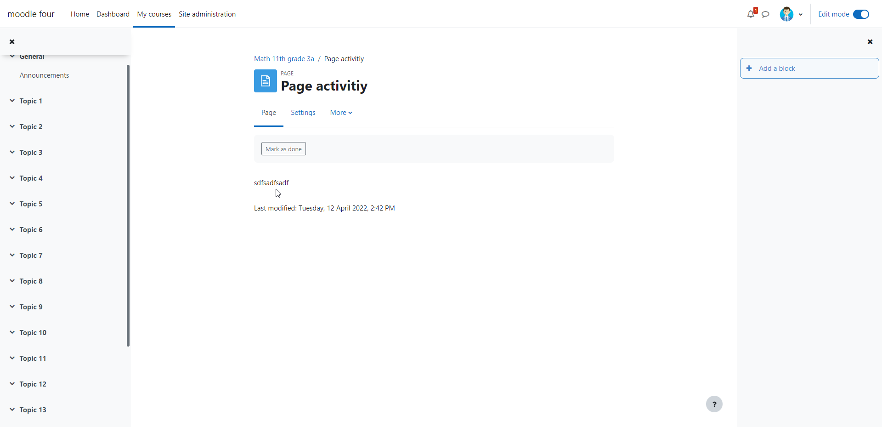This screenshot has height=427, width=882.
Task: Click the Page activitiy heading text
Action: click(324, 86)
